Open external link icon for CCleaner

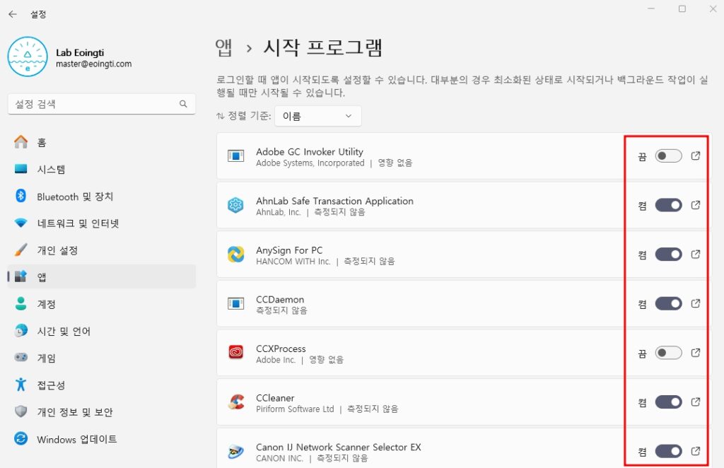point(696,402)
